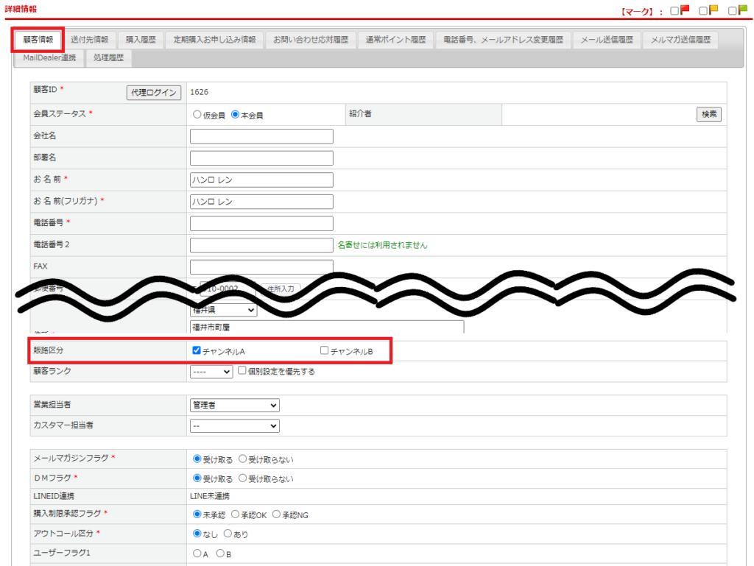The image size is (754, 566).
Task: Choose 承認OK for 購入制限承認フラグ
Action: (x=236, y=514)
